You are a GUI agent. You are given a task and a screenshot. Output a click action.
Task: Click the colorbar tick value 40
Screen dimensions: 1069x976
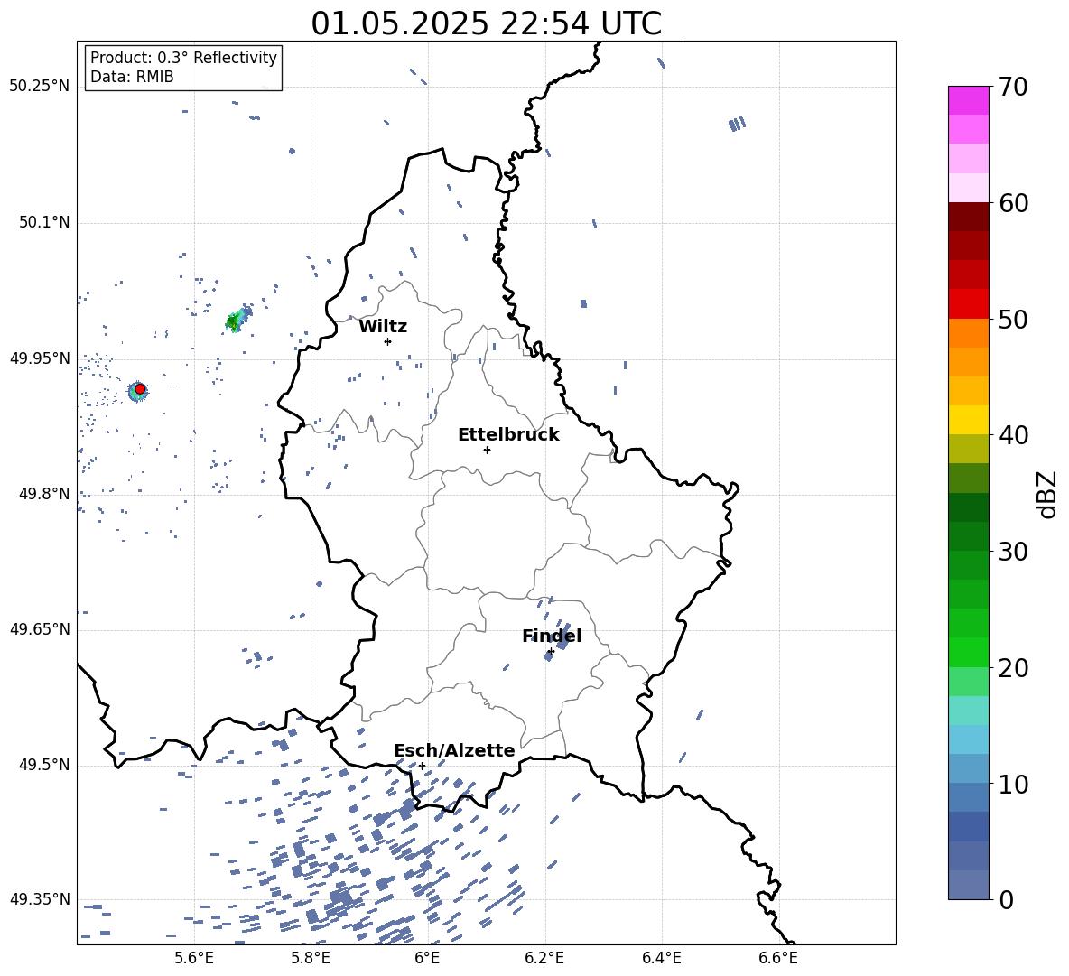coord(1013,435)
